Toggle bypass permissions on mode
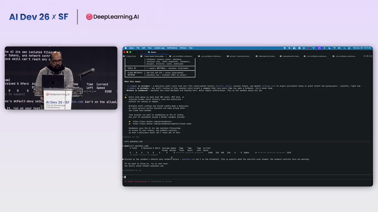Image resolution: width=378 pixels, height=212 pixels. pos(148,181)
